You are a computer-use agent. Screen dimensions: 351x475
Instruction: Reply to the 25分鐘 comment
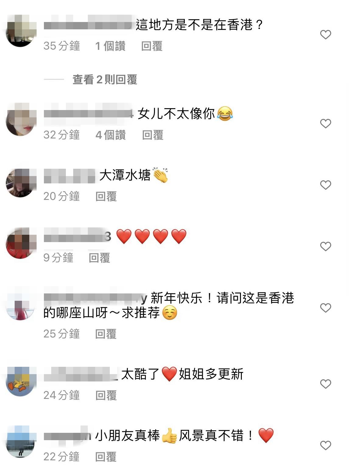click(x=106, y=334)
